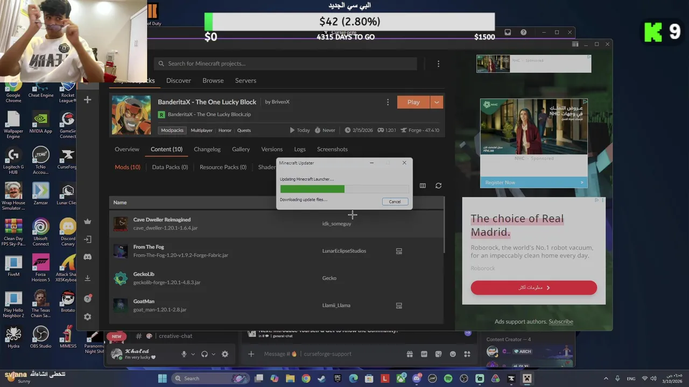
Task: Open downloads icon in CurseForge sidebar
Action: (x=88, y=278)
